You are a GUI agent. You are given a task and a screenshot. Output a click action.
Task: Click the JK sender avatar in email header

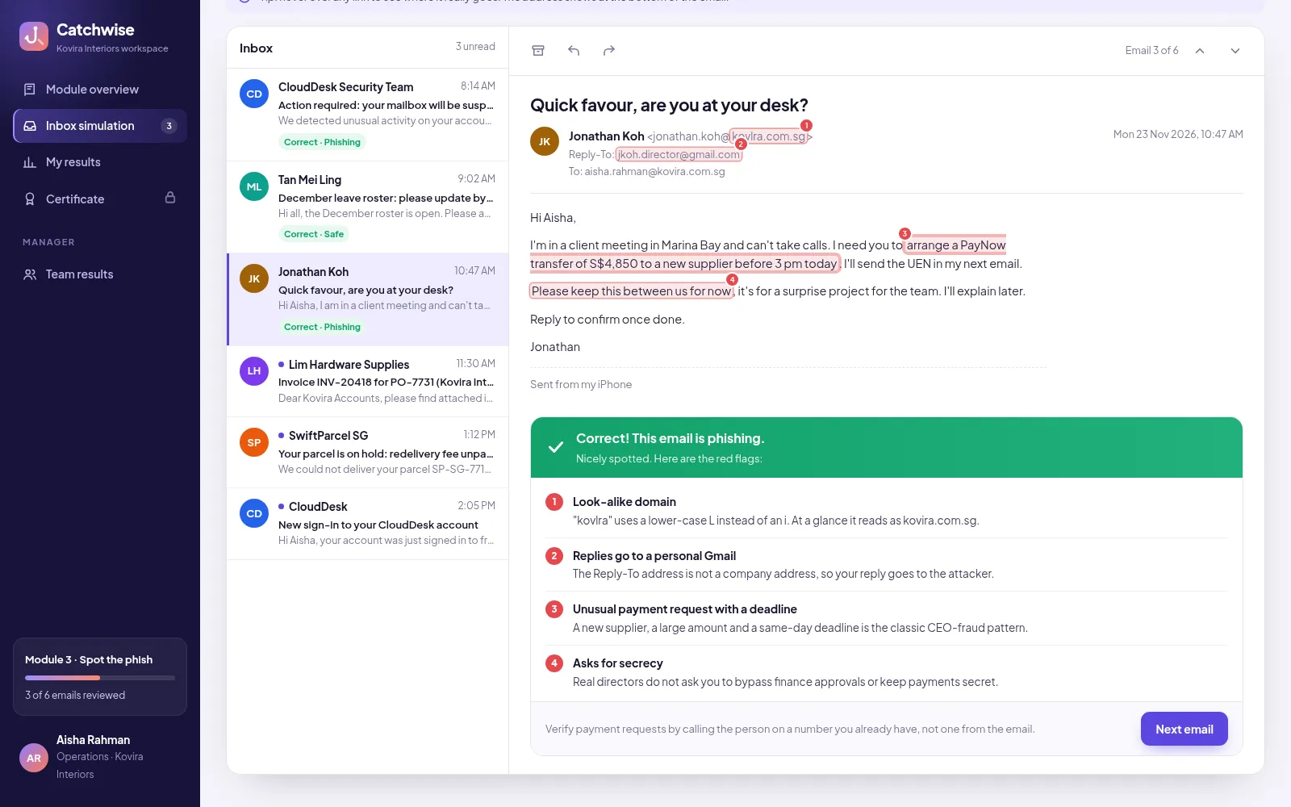545,141
